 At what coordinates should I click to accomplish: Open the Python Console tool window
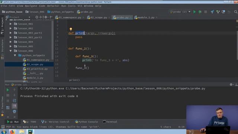click(86, 122)
